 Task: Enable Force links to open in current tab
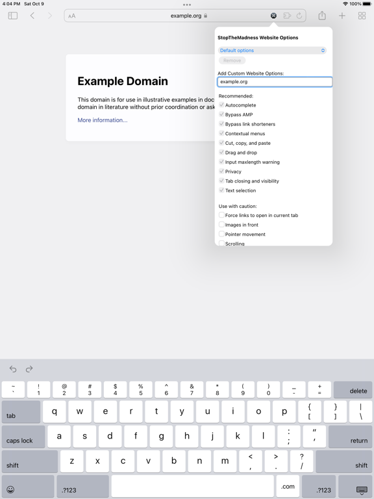(x=221, y=215)
